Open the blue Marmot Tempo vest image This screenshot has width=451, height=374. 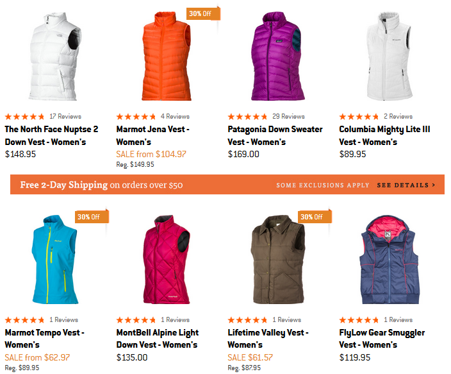[x=54, y=259]
